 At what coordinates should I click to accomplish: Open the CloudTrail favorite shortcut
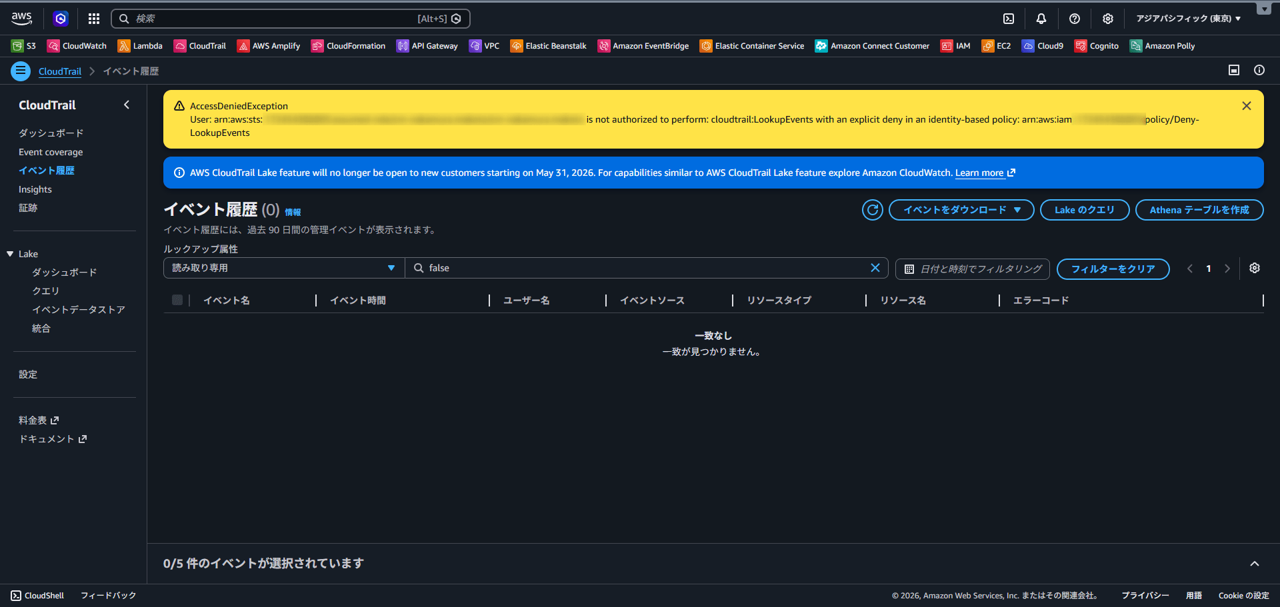tap(200, 46)
